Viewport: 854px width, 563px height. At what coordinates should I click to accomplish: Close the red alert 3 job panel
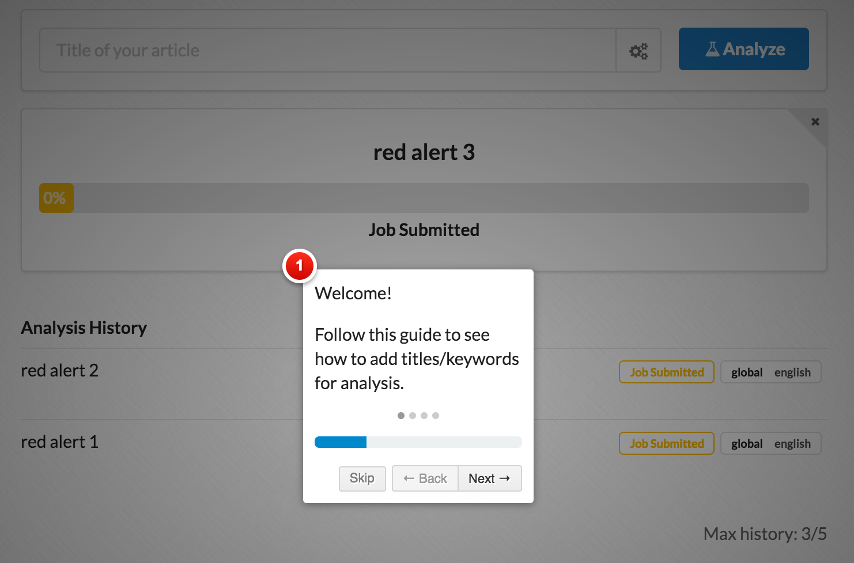click(x=815, y=121)
